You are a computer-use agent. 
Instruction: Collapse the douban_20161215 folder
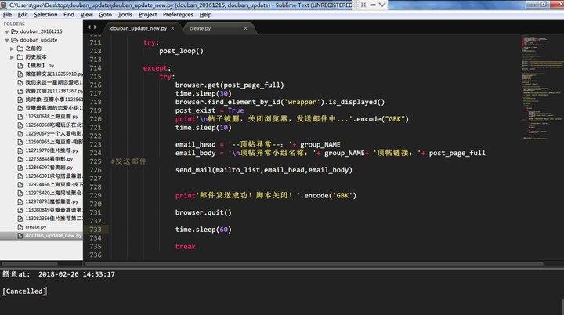tap(7, 31)
